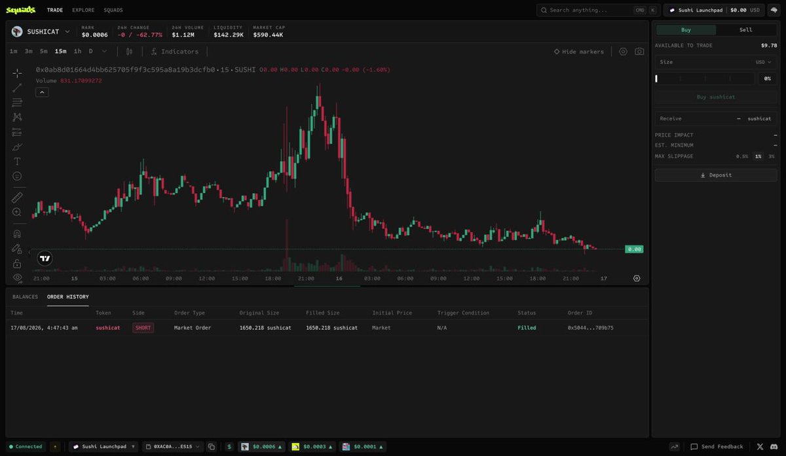Toggle Hide markers on chart
The image size is (786, 456).
click(579, 52)
